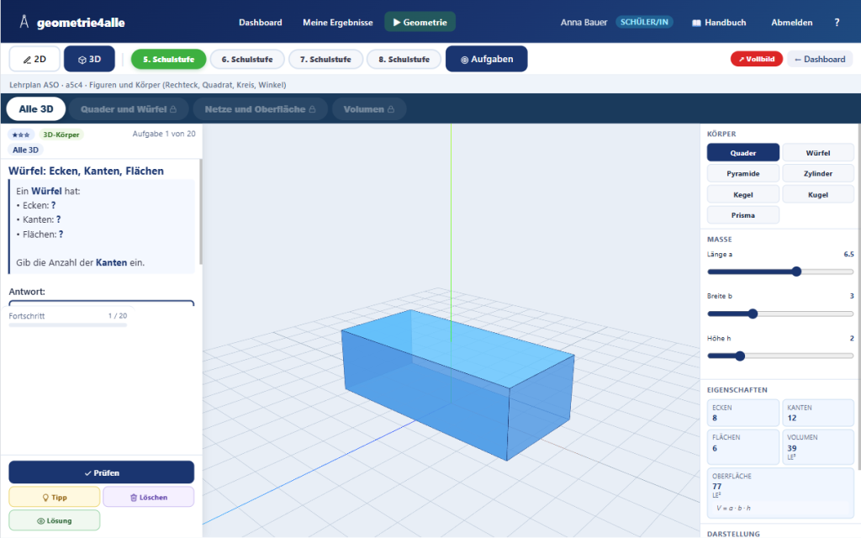Show a hint with Tipp

point(55,498)
